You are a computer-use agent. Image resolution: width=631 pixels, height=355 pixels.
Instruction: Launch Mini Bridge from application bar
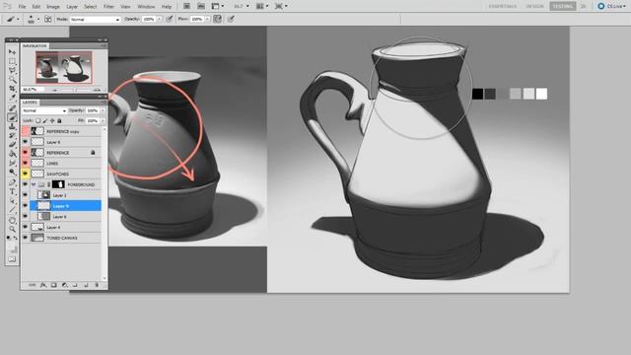pyautogui.click(x=201, y=6)
